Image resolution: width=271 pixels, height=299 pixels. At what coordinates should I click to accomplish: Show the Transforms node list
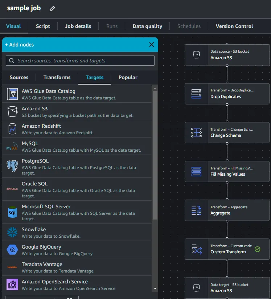(x=57, y=77)
